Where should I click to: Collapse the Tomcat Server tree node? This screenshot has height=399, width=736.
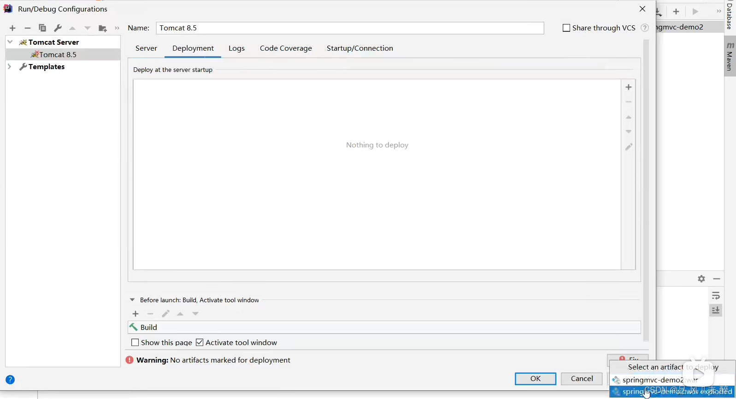click(10, 42)
